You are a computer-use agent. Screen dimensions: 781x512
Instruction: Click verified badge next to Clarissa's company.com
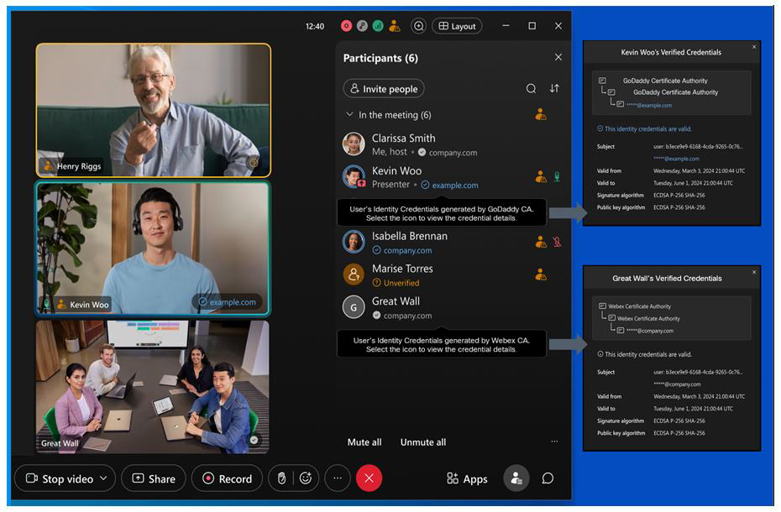coord(422,153)
